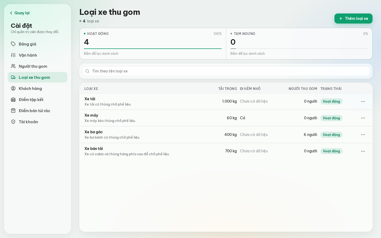Click Hoạt động badge in Xe bán tải row
This screenshot has width=381, height=238.
pyautogui.click(x=331, y=151)
